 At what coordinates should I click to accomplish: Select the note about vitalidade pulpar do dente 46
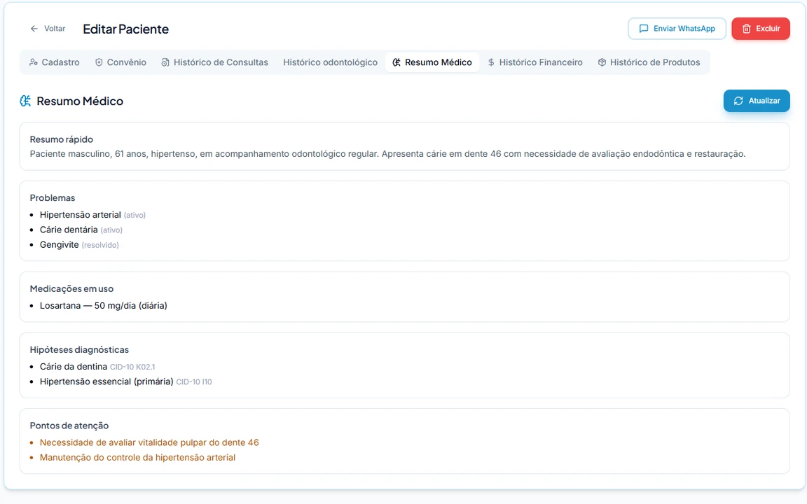[149, 442]
